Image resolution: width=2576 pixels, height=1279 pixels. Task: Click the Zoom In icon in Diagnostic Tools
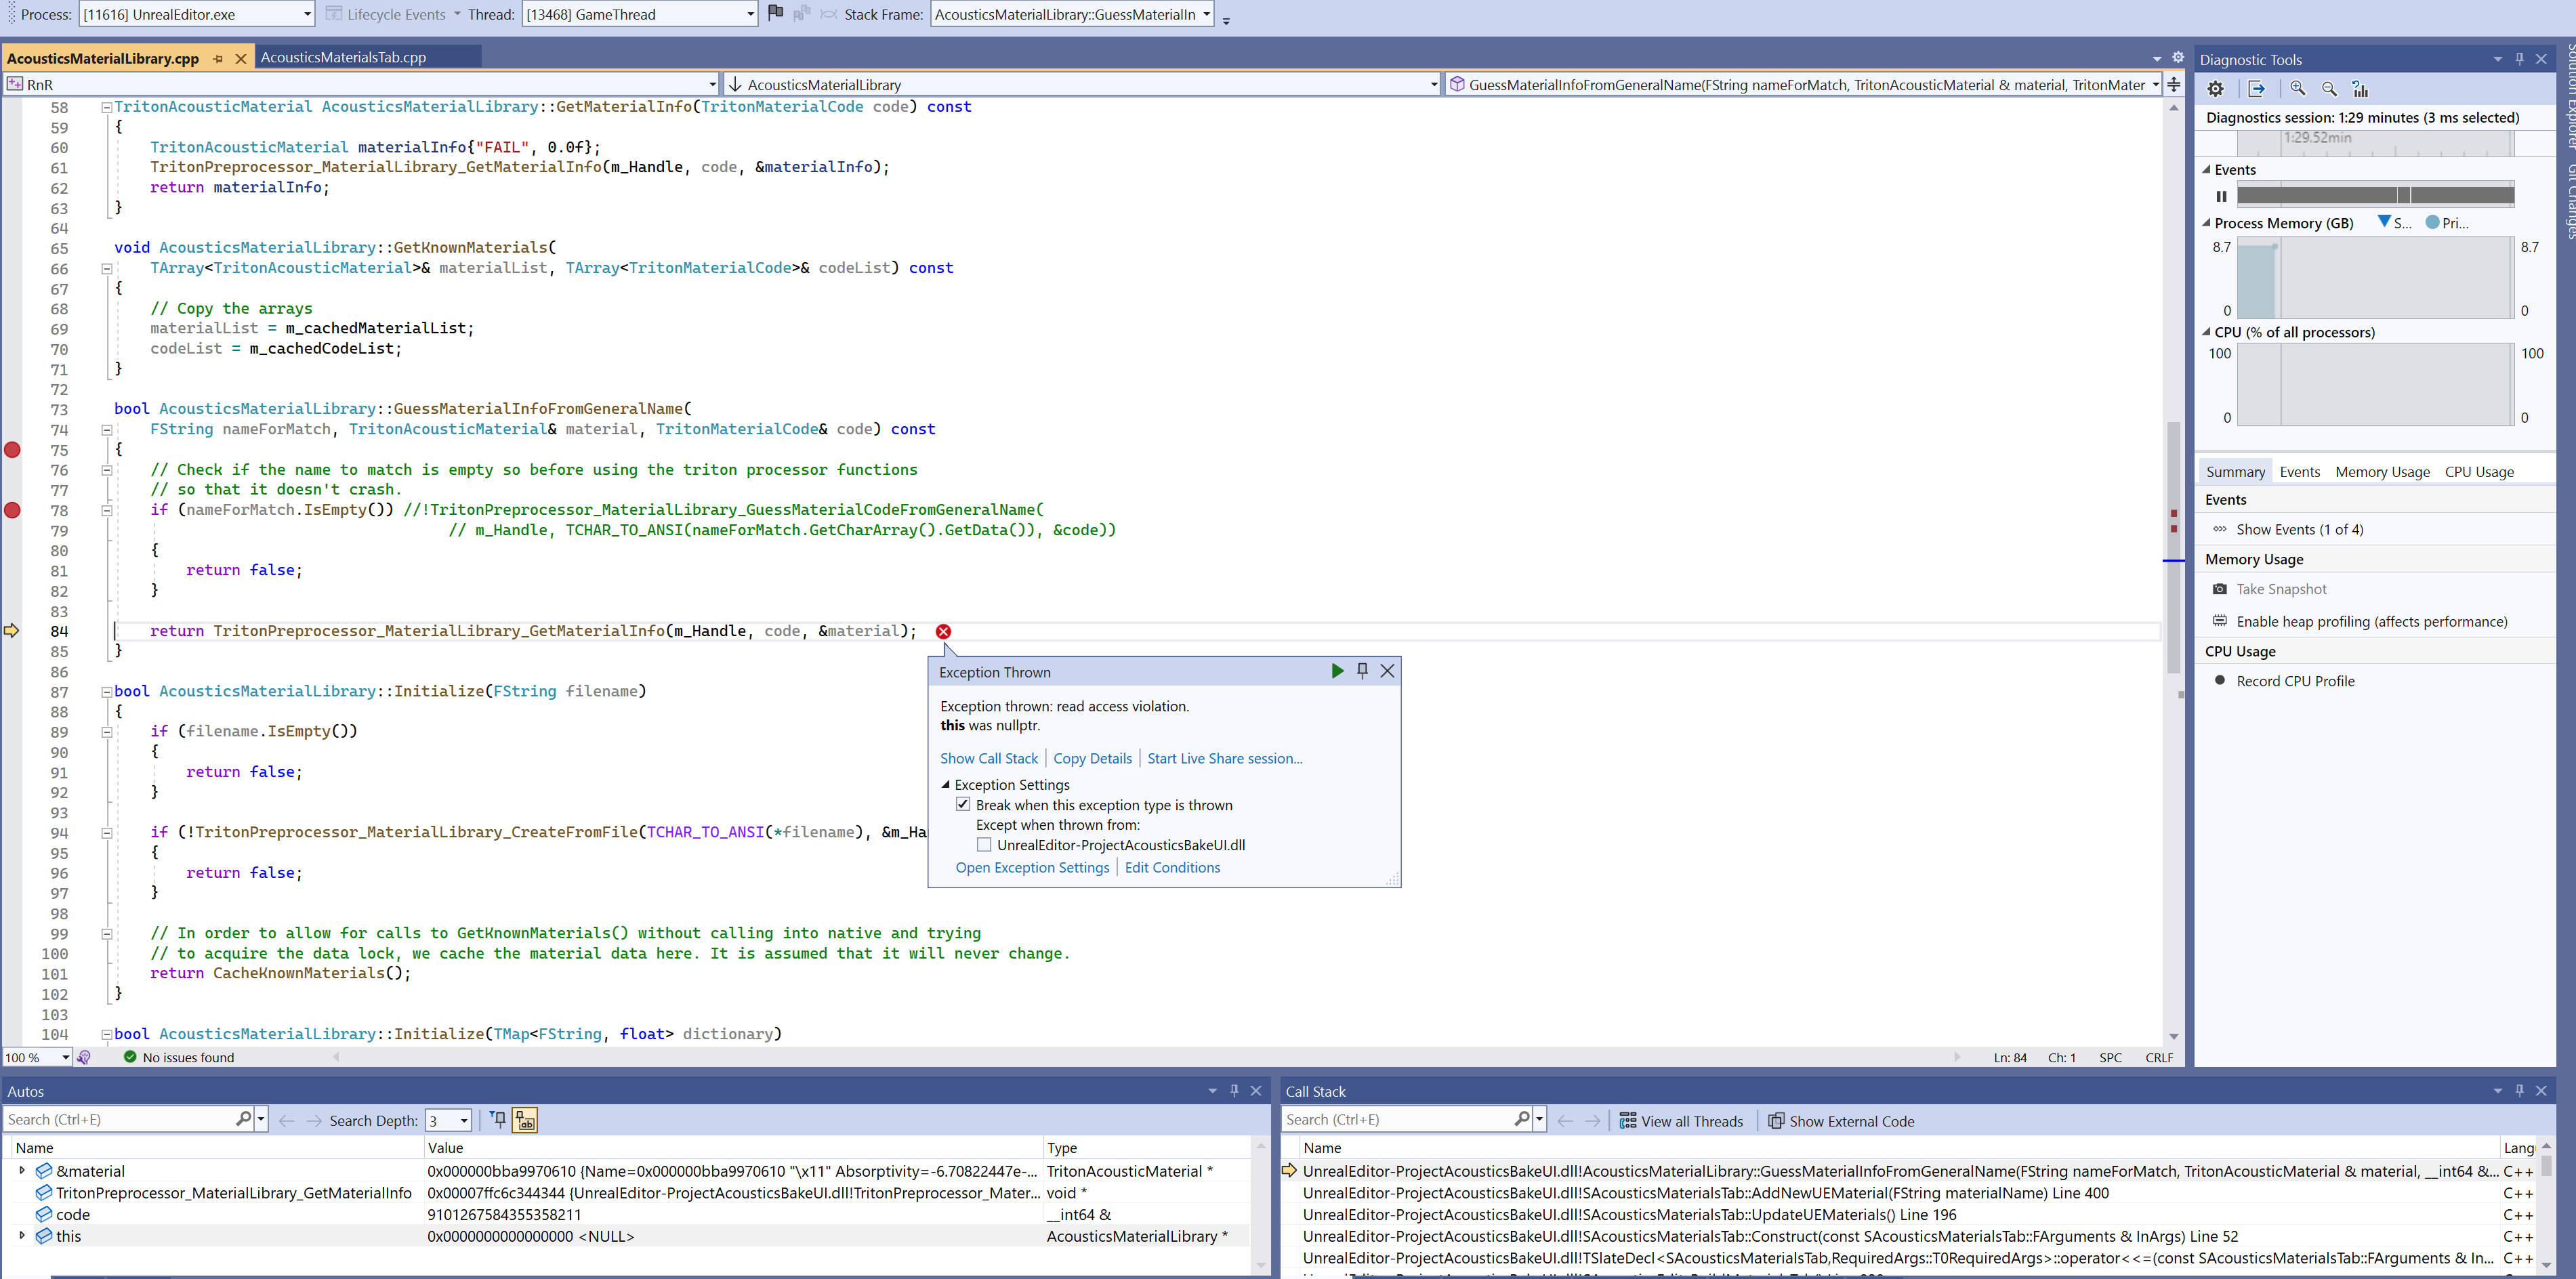(x=2296, y=89)
